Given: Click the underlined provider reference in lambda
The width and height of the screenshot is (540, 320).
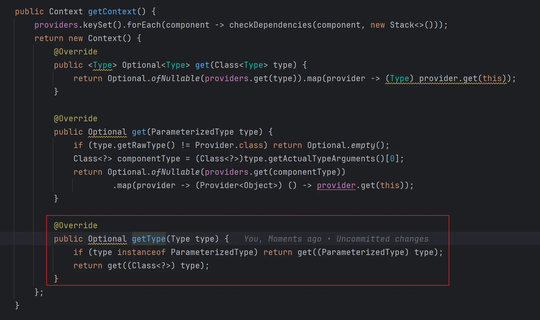Looking at the screenshot, I should point(336,185).
